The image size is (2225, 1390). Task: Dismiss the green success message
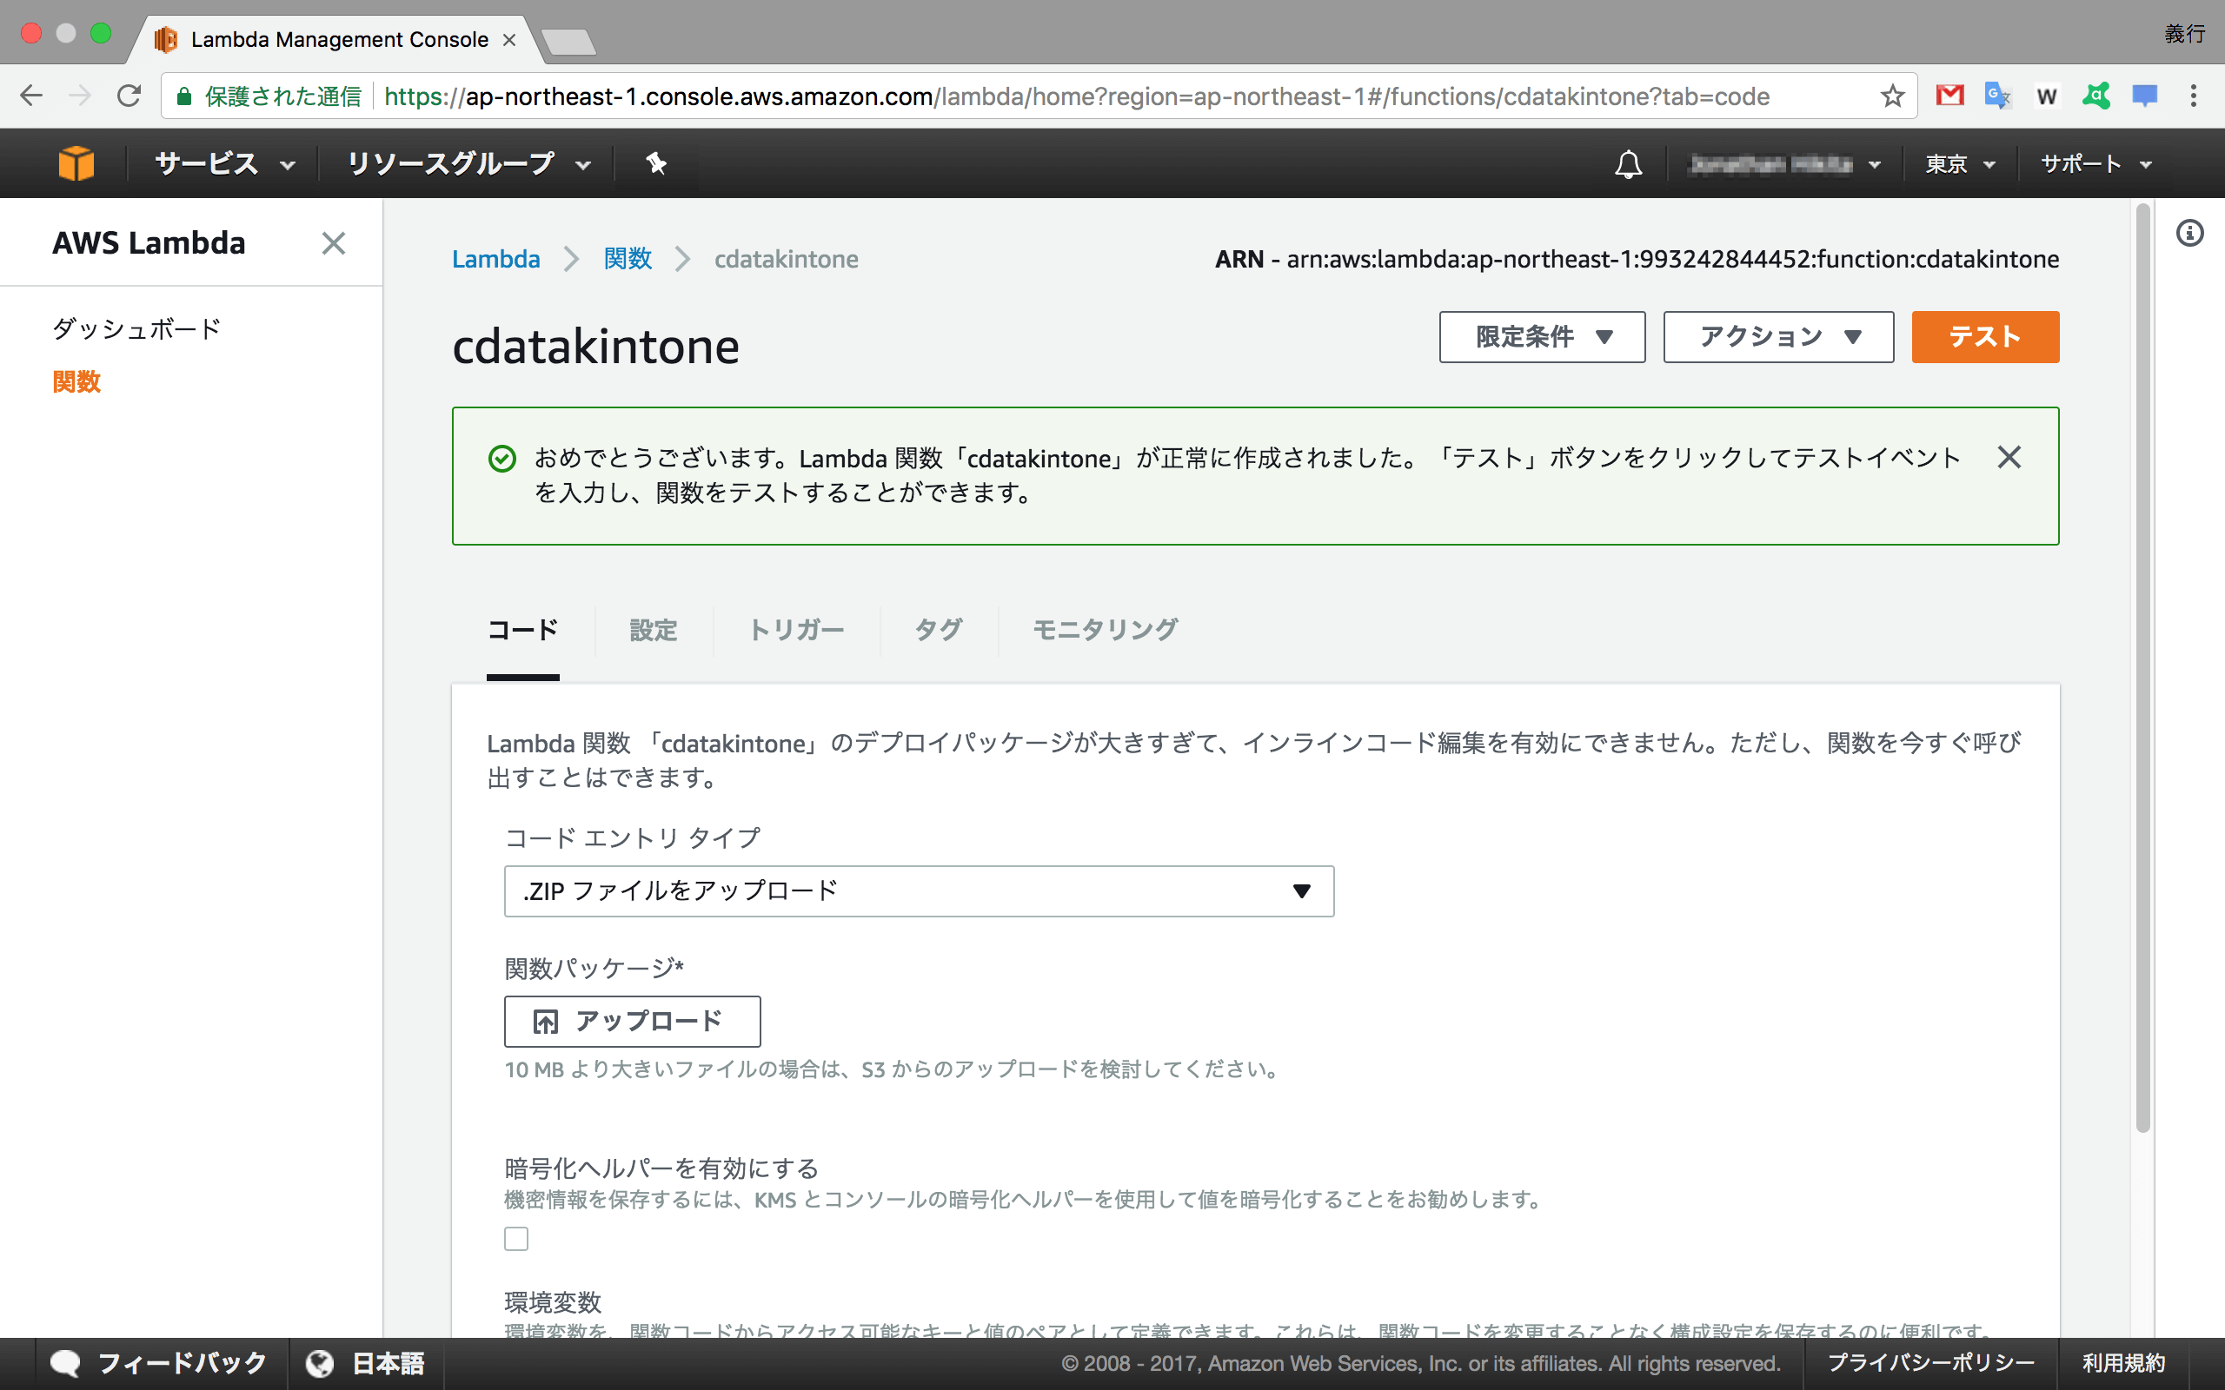2009,457
